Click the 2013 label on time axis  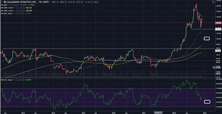point(23,113)
